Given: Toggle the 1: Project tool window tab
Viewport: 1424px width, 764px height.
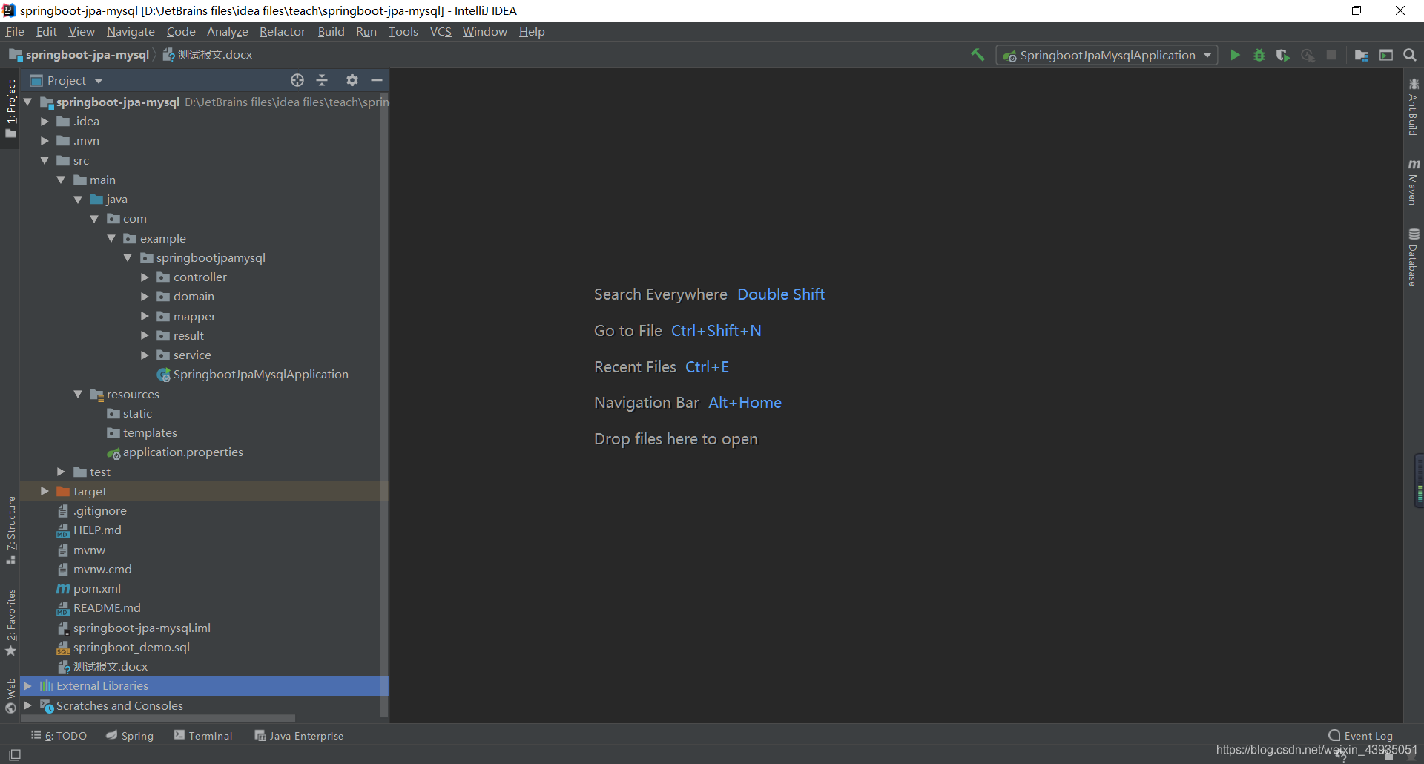Looking at the screenshot, I should coord(10,108).
